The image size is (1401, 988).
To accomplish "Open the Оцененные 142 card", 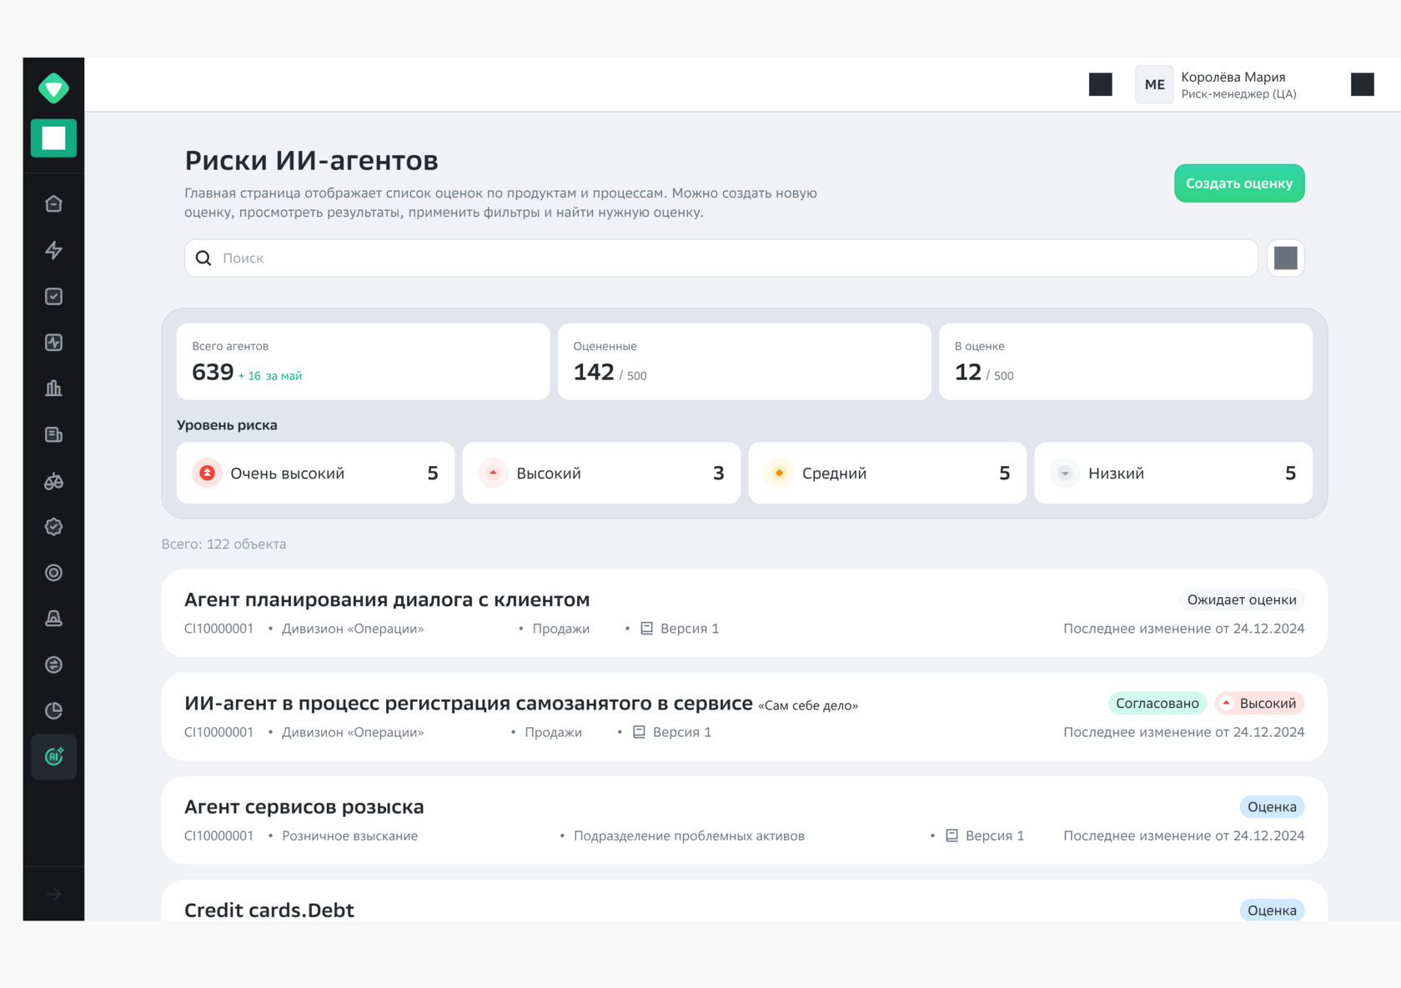I will [744, 362].
